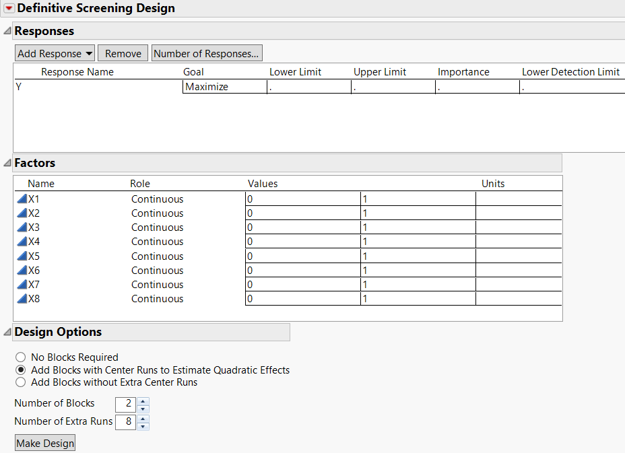Click the Continuous role of X2

158,213
